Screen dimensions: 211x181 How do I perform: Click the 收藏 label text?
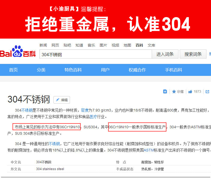pyautogui.click(x=180, y=92)
